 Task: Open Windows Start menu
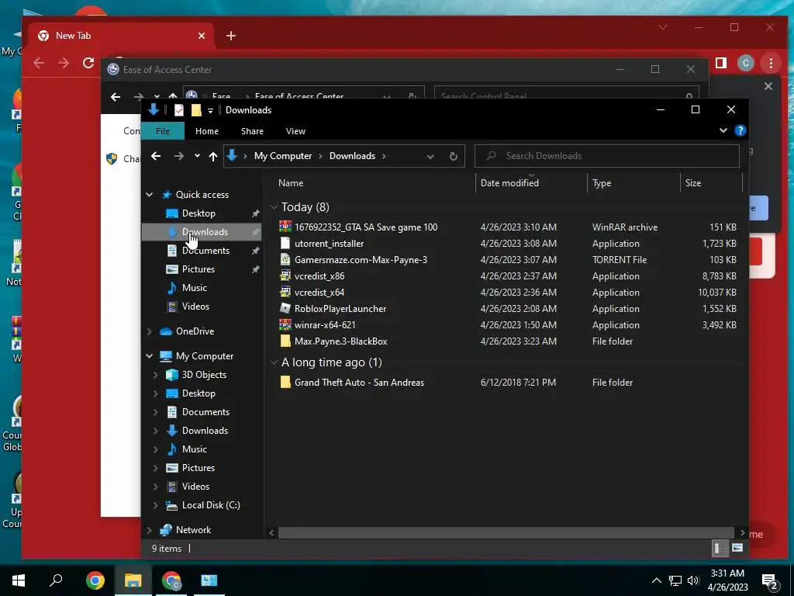click(19, 580)
